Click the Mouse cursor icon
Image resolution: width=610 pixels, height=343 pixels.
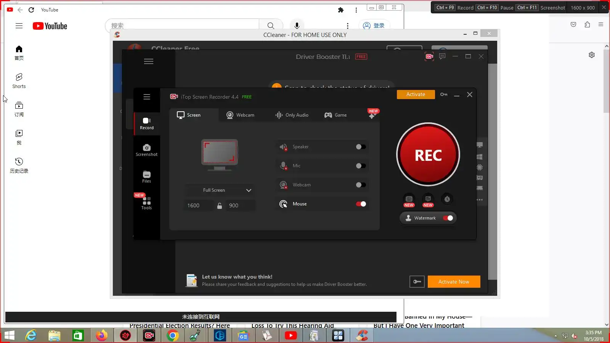[x=283, y=204]
